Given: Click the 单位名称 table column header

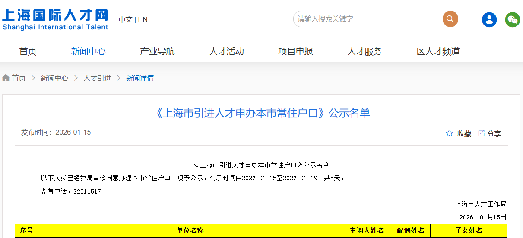Looking at the screenshot, I should (x=190, y=231).
